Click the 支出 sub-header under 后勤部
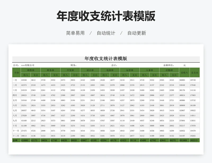Screen dimensions: 212x163 [174, 75]
